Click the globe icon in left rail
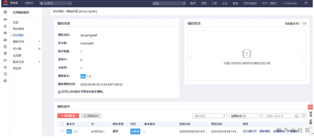Screen dimensions: 314x138 click(5, 74)
